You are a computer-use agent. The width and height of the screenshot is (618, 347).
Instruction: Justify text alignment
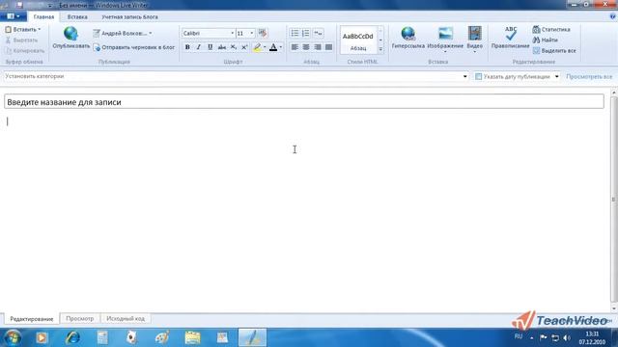pyautogui.click(x=328, y=47)
